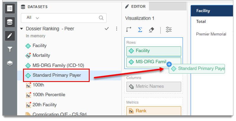Click the eraser clear icon in editor
The width and height of the screenshot is (236, 121).
coord(151,30)
